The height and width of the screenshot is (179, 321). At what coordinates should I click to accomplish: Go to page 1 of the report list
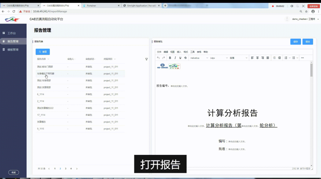point(54,168)
